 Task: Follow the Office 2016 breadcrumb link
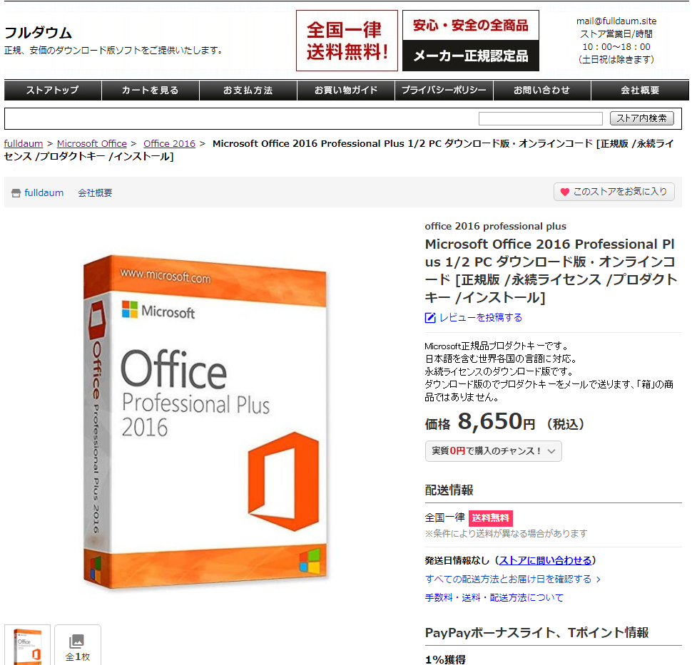pos(170,144)
